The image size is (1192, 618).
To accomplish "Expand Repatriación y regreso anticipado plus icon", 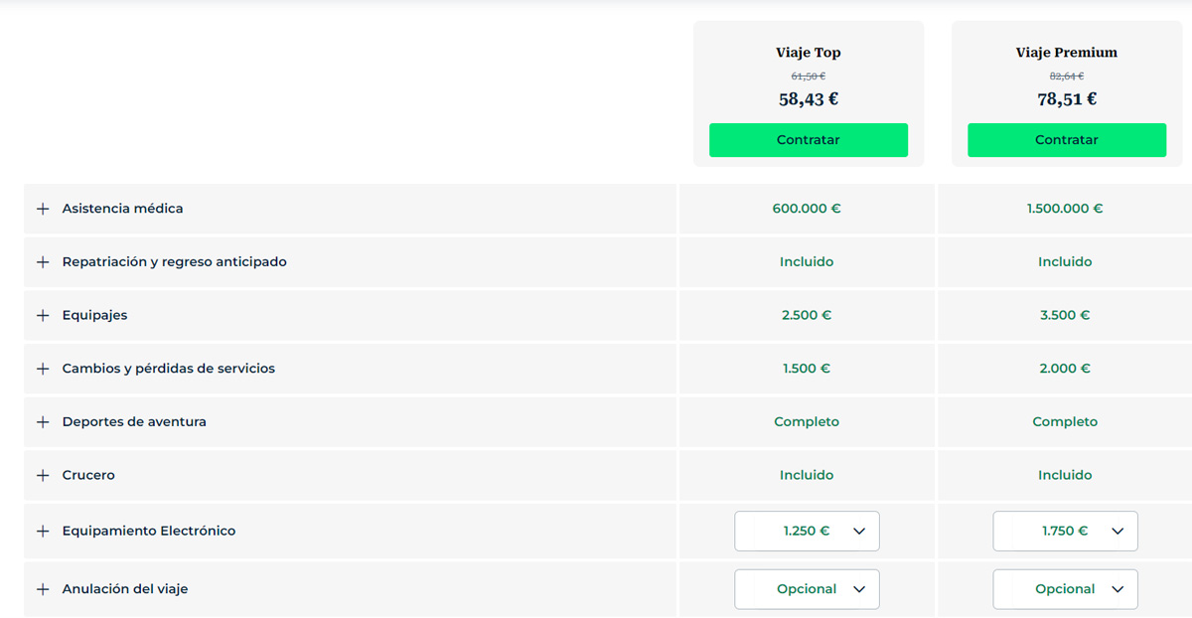I will (43, 262).
